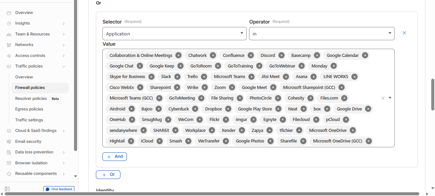The width and height of the screenshot is (435, 196).
Task: Remove Confluence from the value list
Action: click(251, 55)
